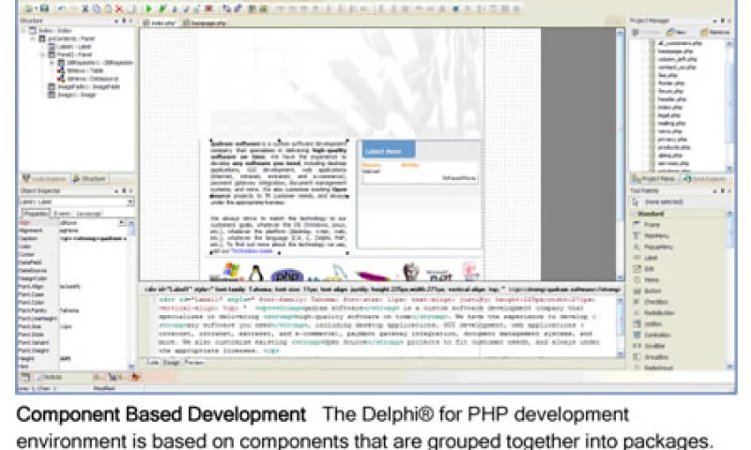Viewport: 751px width, 450px height.
Task: Open Javascript tab in Object Inspector
Action: pos(88,214)
